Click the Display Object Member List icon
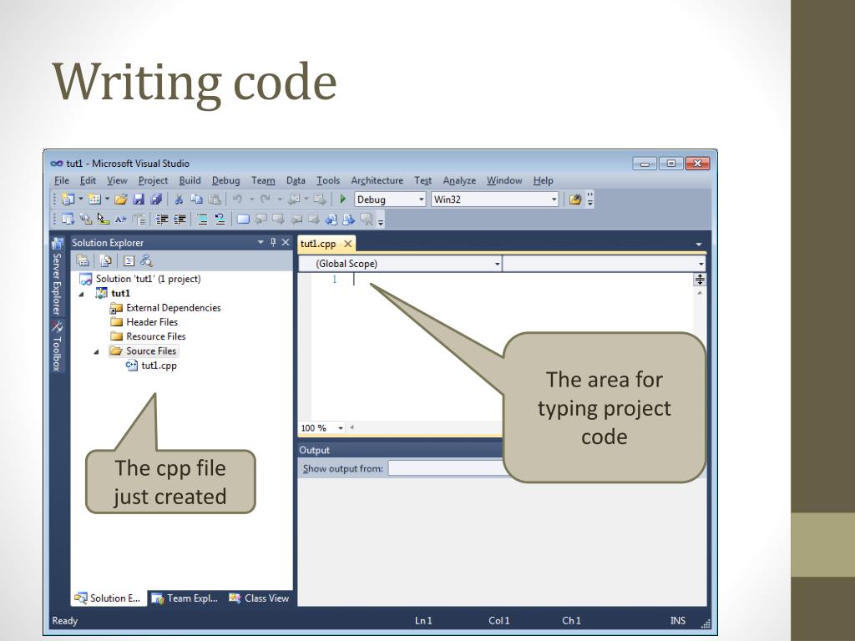Viewport: 855px width, 641px height. coord(68,220)
